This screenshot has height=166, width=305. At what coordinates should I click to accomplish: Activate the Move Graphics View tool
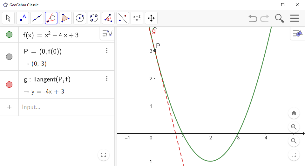[x=151, y=18]
